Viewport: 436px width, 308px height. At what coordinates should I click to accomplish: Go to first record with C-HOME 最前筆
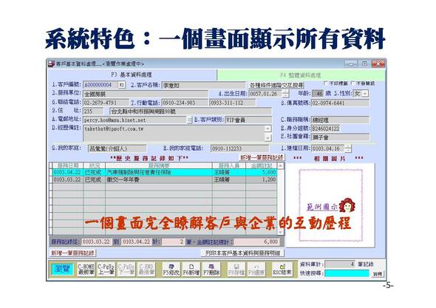(86, 269)
